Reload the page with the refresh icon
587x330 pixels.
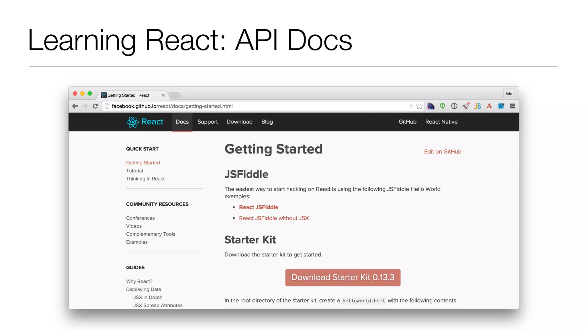[95, 106]
